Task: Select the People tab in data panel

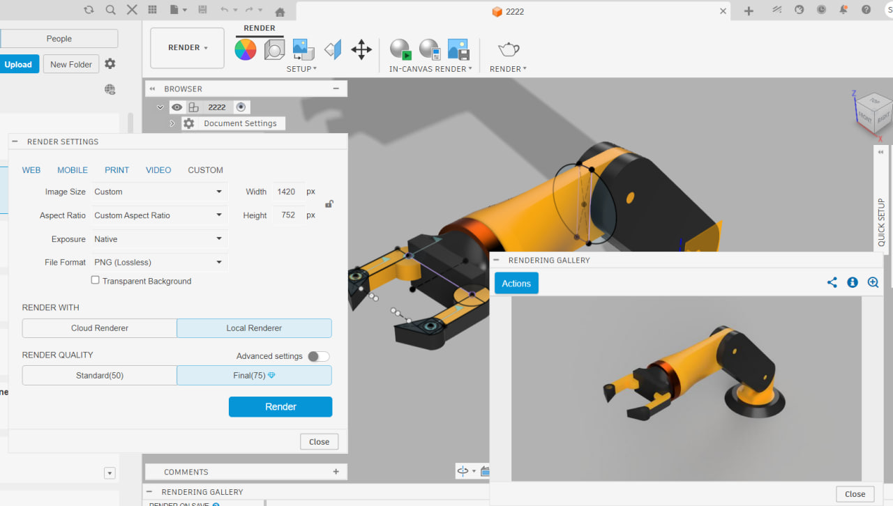Action: [x=59, y=39]
